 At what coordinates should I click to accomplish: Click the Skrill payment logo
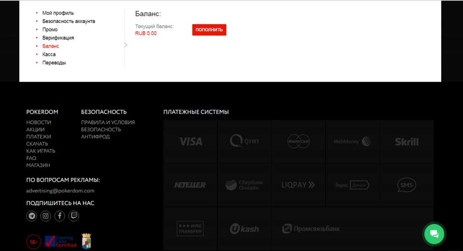coord(407,141)
